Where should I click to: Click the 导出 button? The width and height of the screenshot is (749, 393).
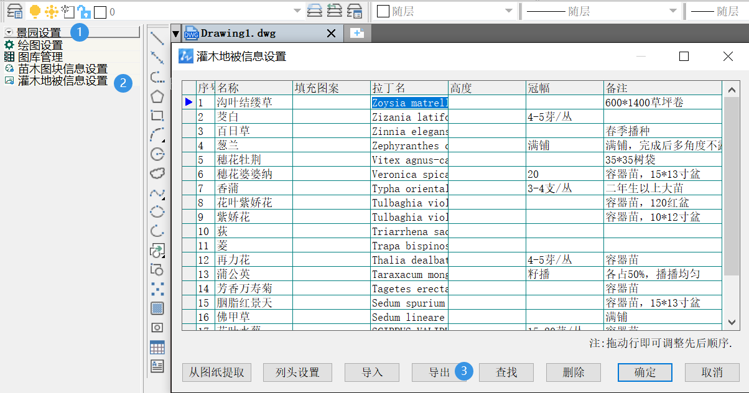(439, 372)
